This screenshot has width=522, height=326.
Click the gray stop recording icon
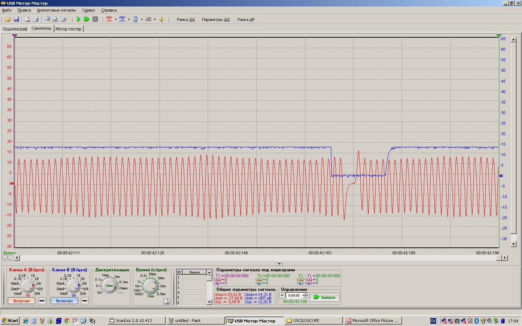(x=95, y=20)
